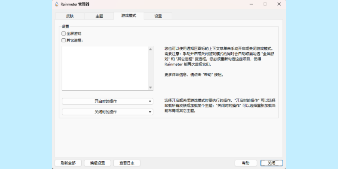Viewport: 338px width, 169px height.
Task: Select the 游戏模式 tab
Action: [129, 16]
